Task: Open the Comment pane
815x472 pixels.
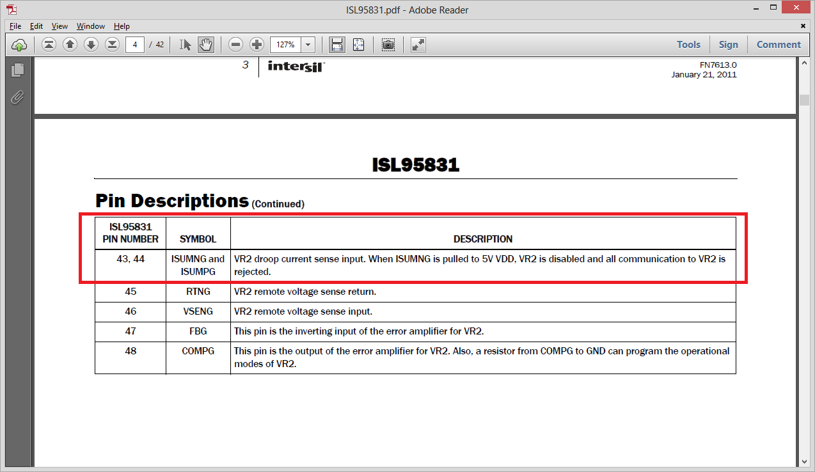Action: 779,45
